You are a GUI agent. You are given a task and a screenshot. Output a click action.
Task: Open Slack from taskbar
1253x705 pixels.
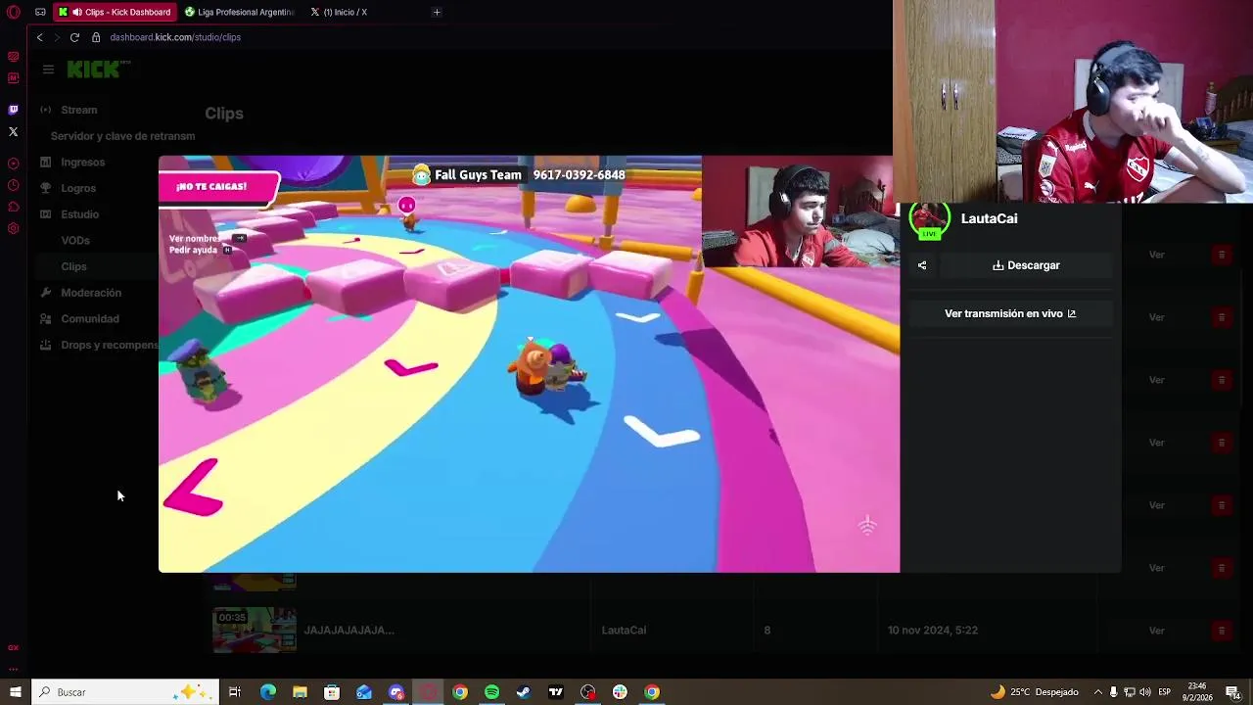(x=620, y=692)
